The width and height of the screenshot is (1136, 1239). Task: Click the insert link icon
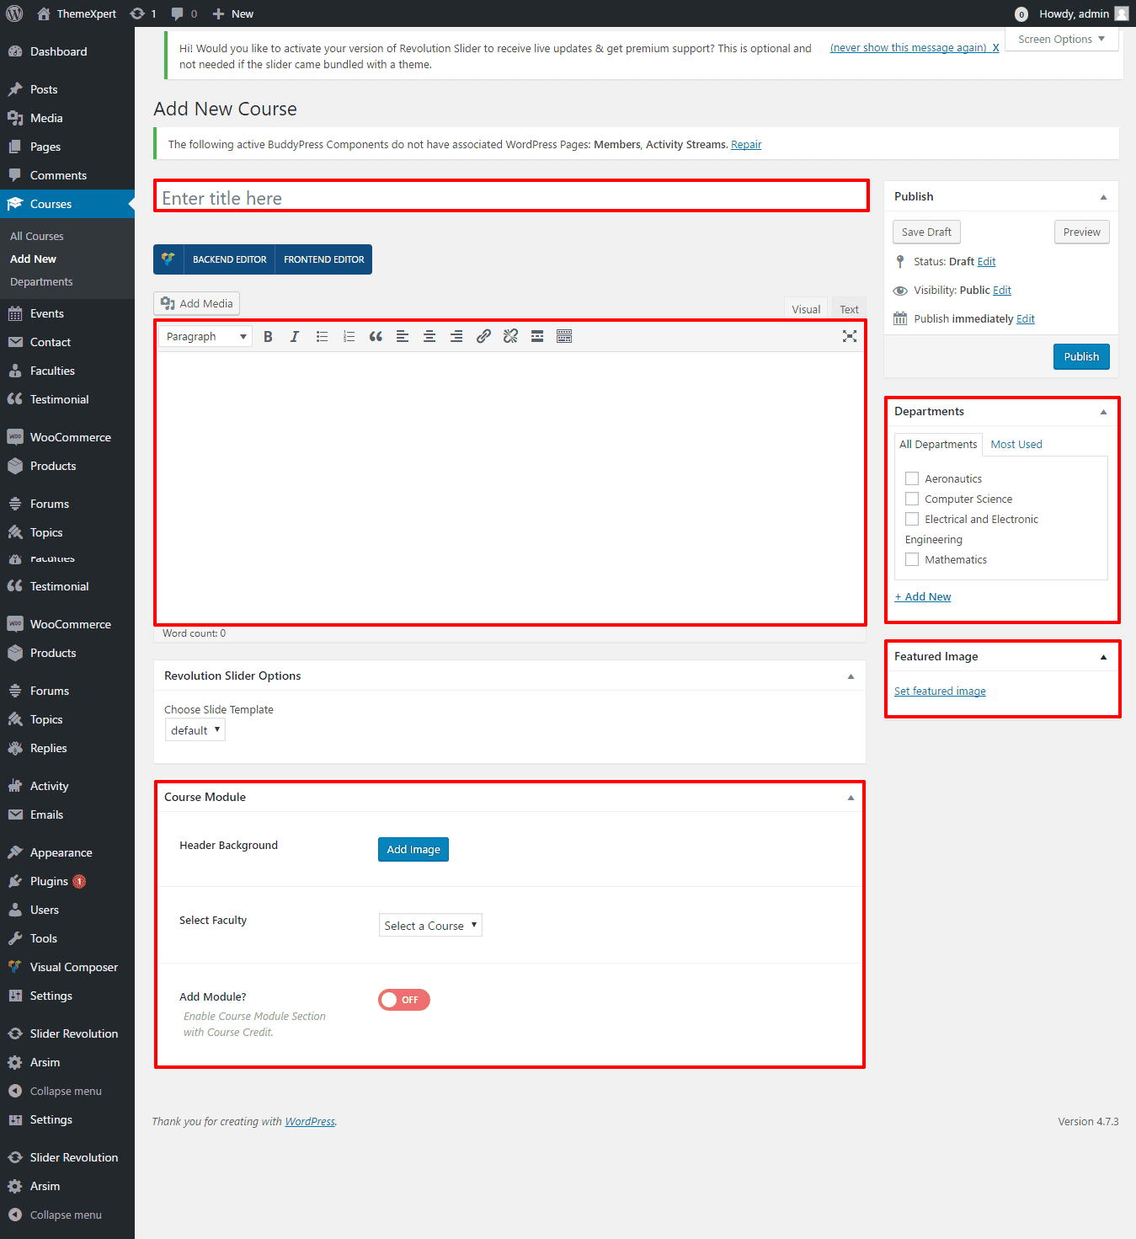483,337
